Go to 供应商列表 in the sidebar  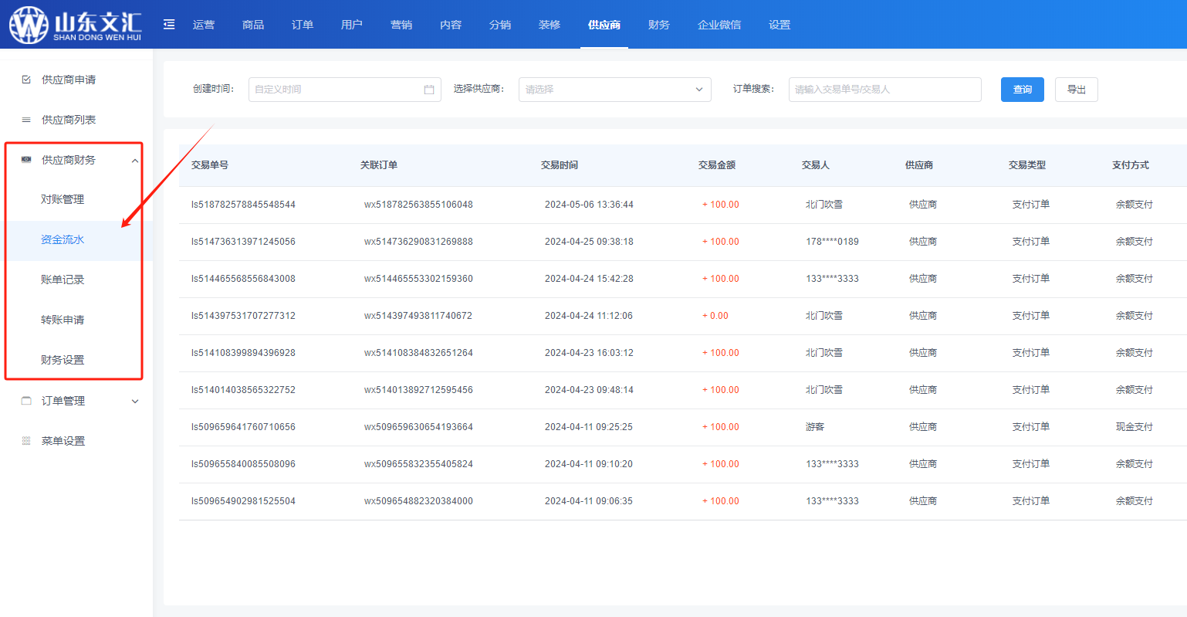coord(69,120)
